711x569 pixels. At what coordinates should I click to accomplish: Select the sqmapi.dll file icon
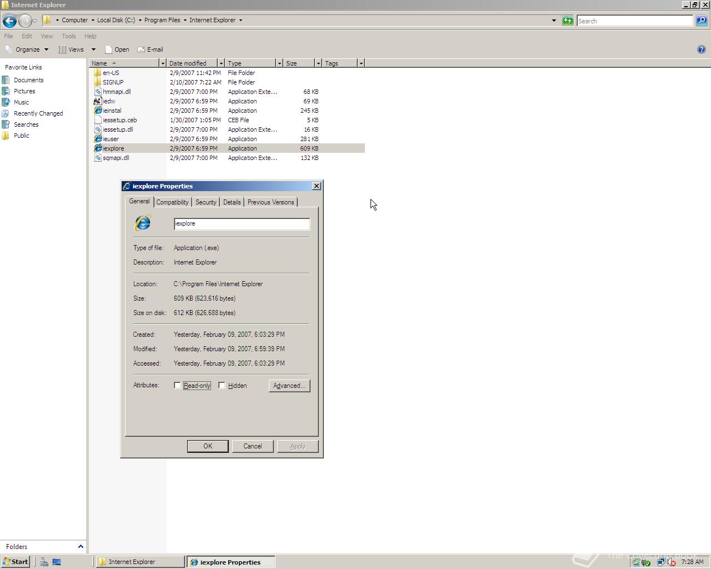[98, 158]
